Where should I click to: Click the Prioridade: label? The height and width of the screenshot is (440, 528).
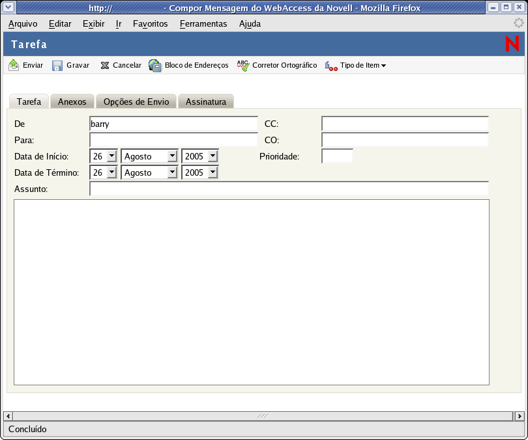pyautogui.click(x=279, y=157)
